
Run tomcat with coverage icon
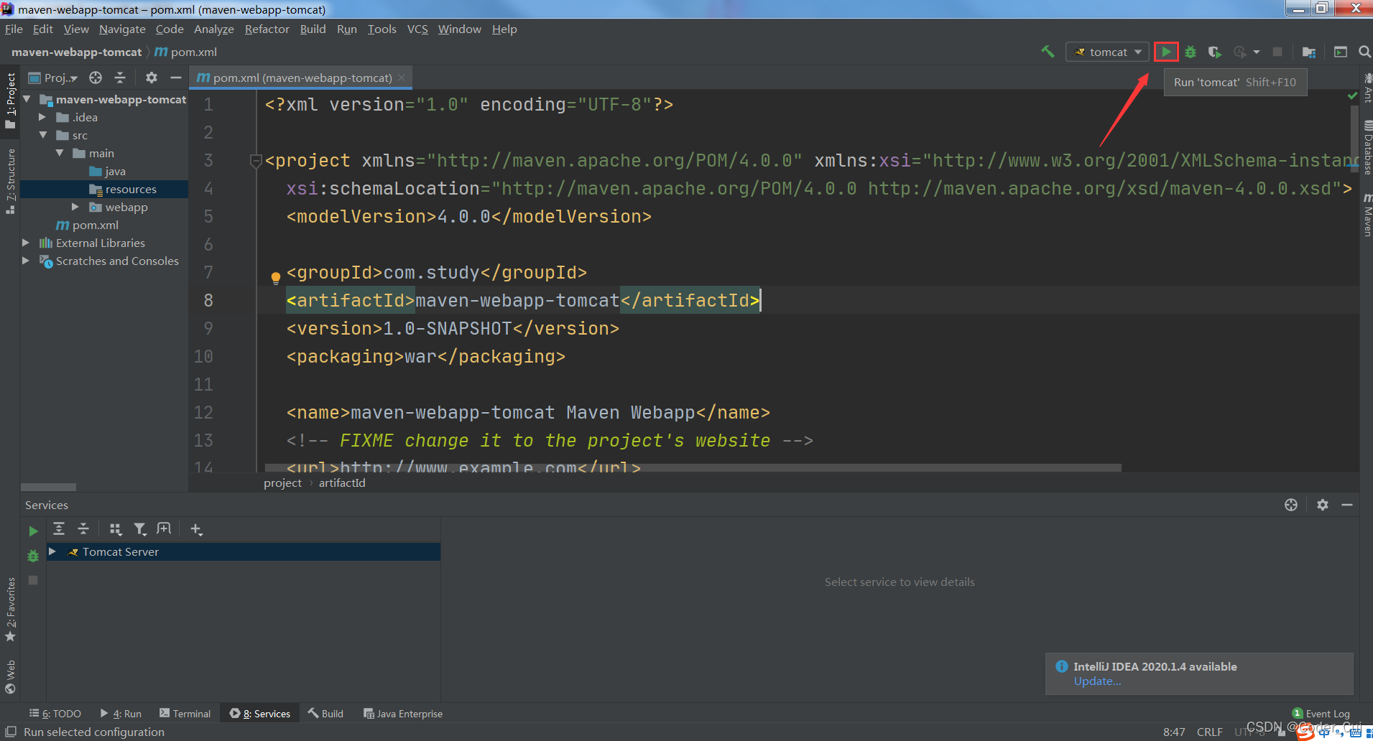pos(1214,52)
